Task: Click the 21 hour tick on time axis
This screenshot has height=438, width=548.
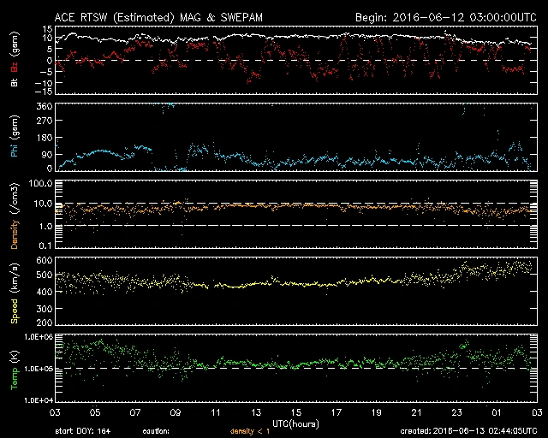Action: [416, 412]
